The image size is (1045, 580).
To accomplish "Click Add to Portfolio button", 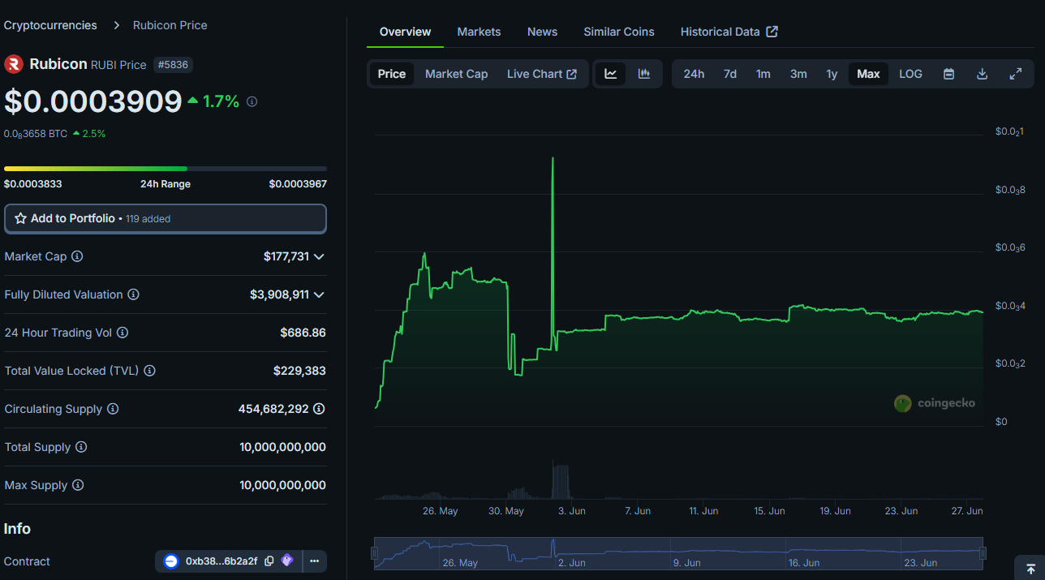I will [x=166, y=218].
